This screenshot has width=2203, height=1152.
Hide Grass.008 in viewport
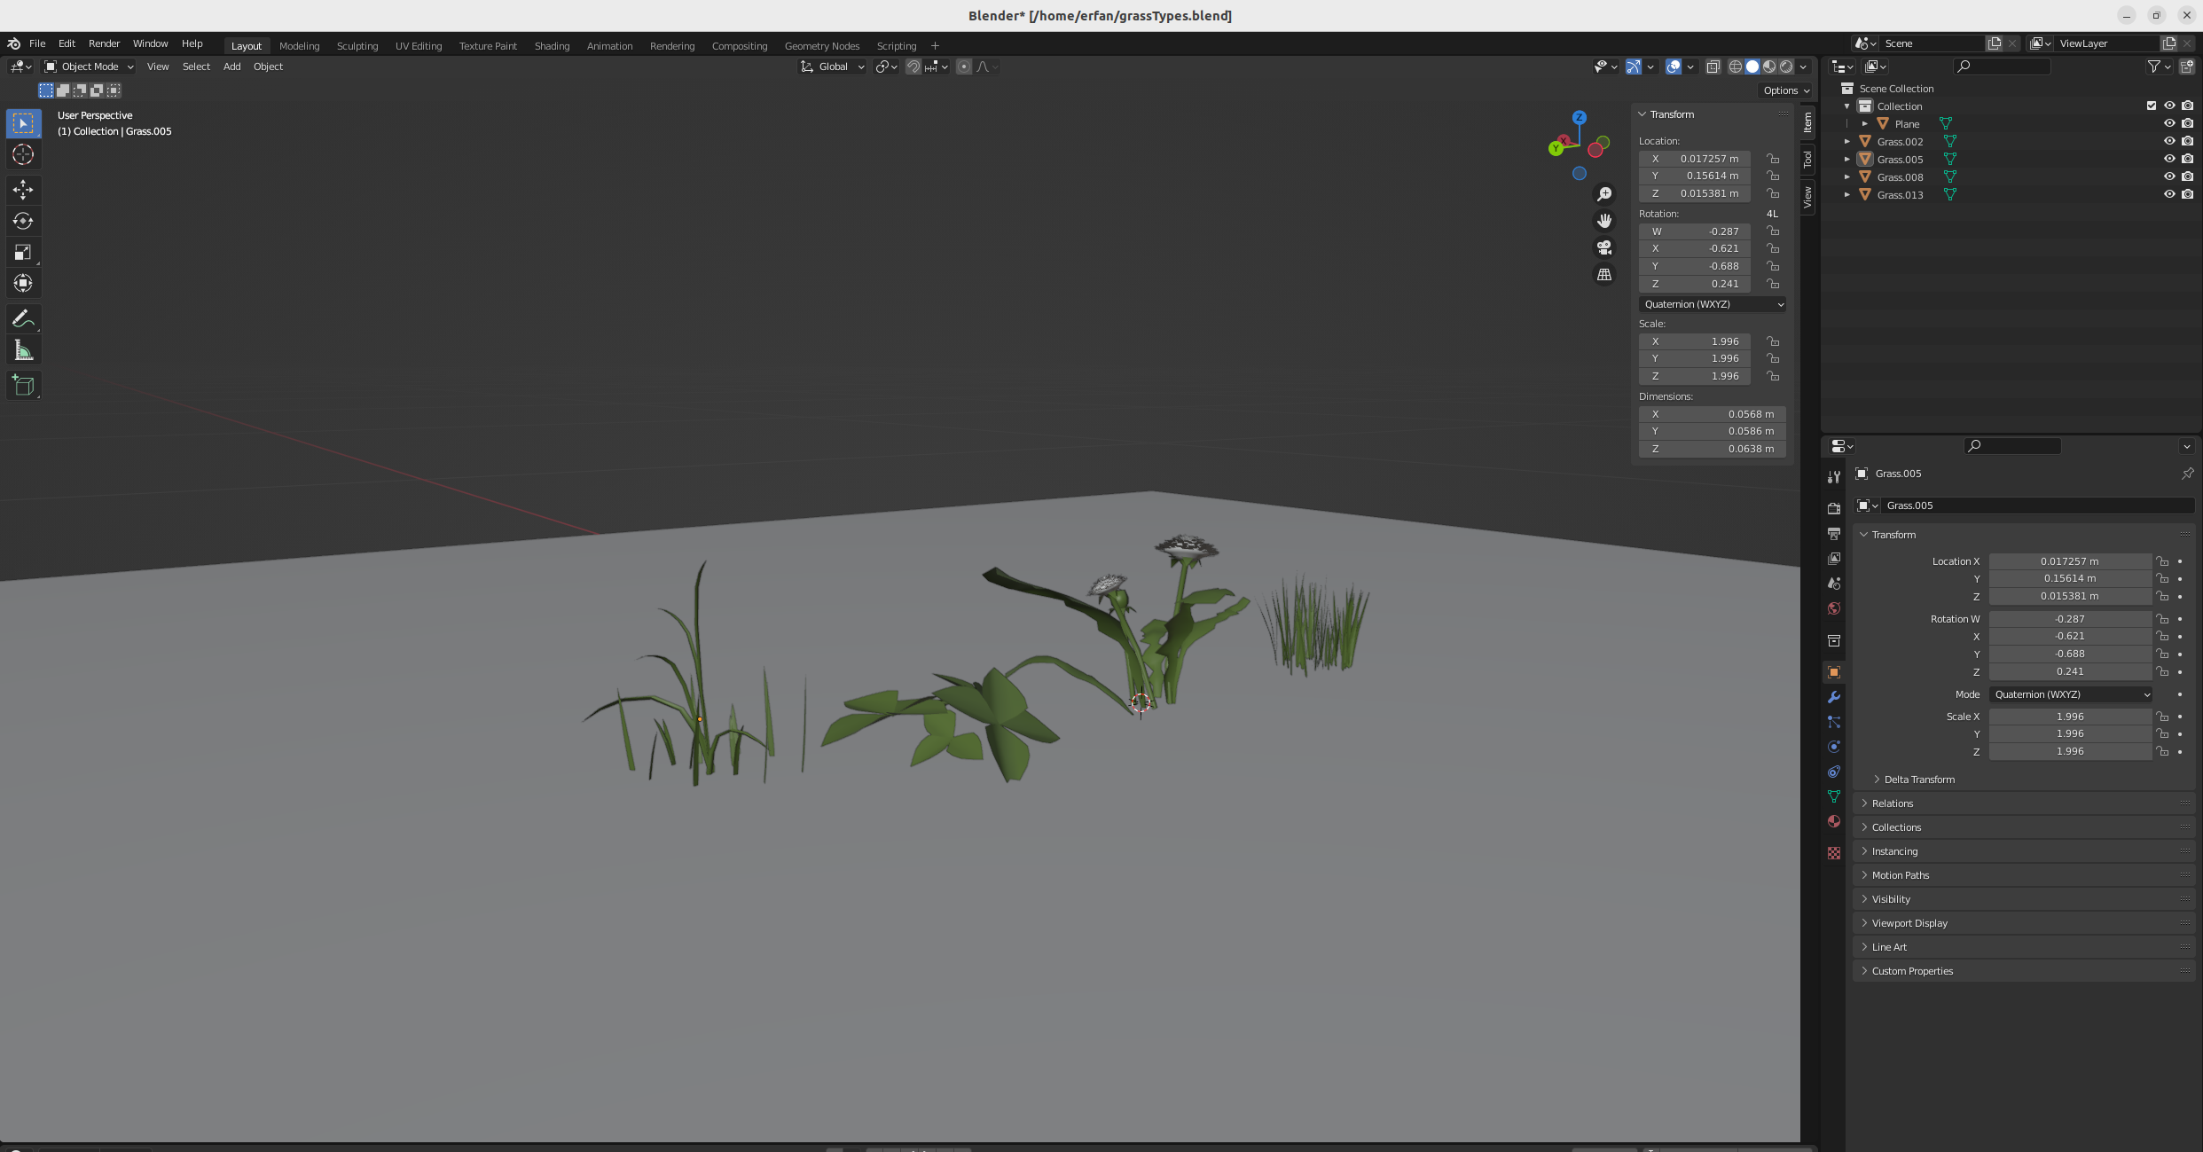2169,176
